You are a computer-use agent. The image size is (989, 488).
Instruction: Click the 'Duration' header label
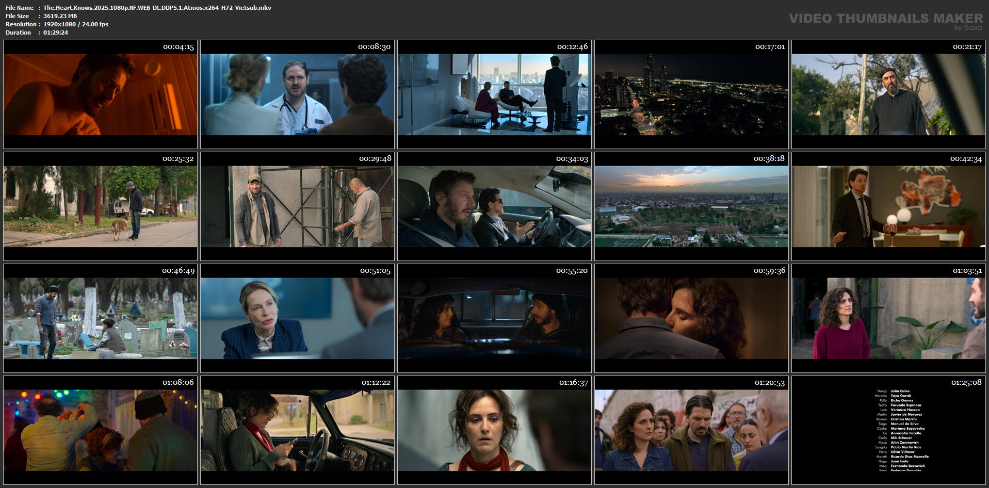click(19, 32)
